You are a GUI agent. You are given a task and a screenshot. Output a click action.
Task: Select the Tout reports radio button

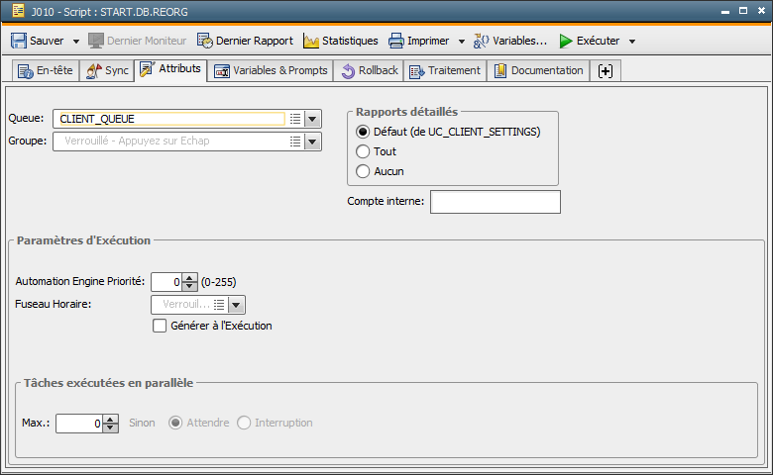point(363,151)
